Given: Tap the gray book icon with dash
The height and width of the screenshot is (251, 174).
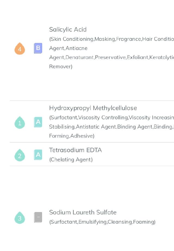Looking at the screenshot, I should click(38, 217).
